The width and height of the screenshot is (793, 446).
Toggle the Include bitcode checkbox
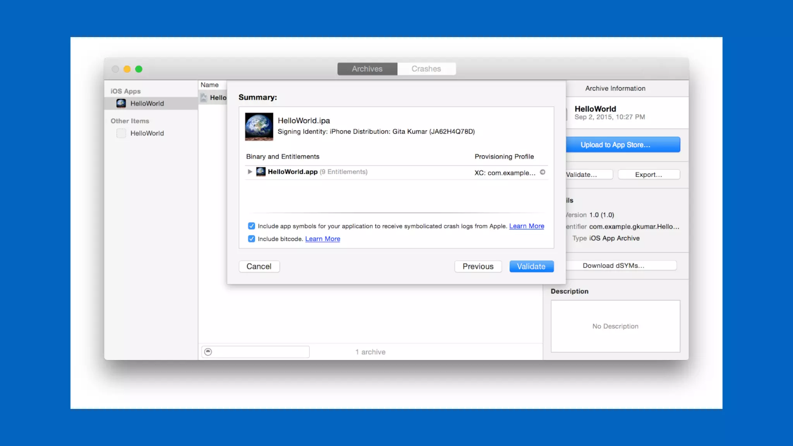251,239
